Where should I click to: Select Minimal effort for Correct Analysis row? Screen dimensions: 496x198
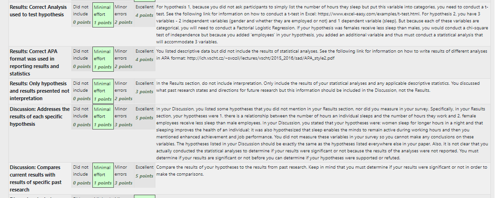point(103,15)
